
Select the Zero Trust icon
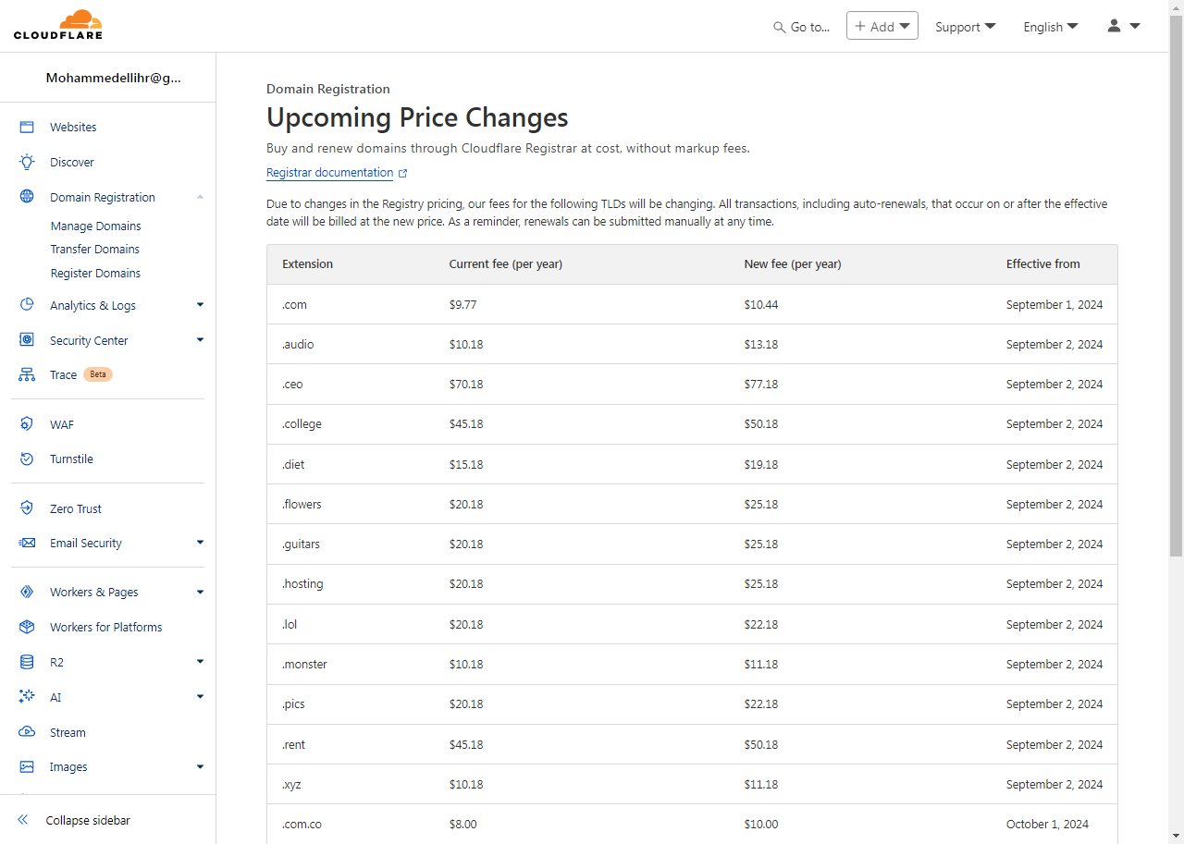tap(27, 508)
